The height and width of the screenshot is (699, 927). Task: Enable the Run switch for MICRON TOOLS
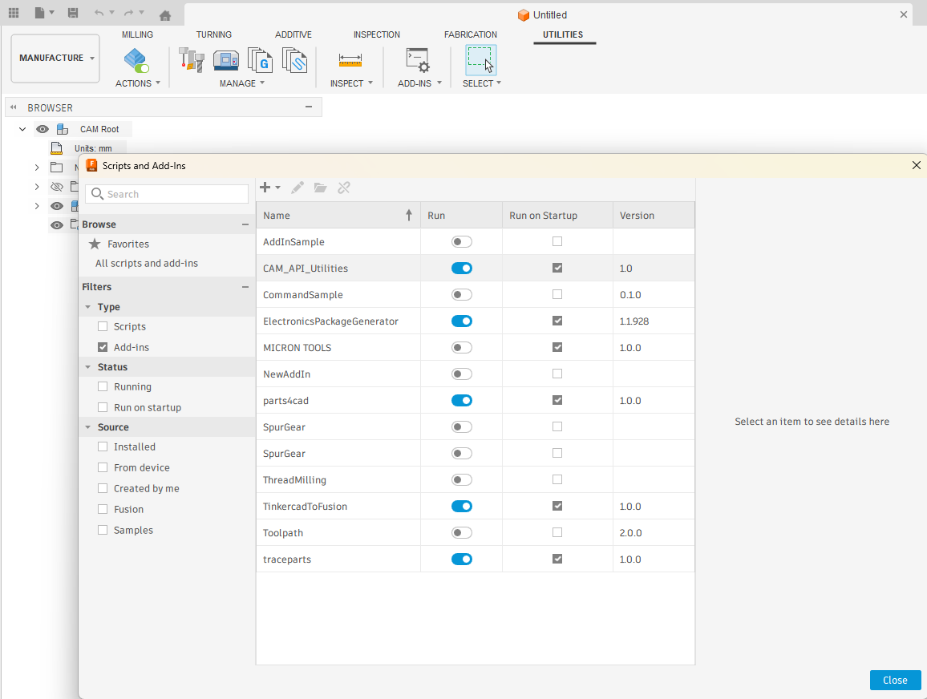pos(461,347)
